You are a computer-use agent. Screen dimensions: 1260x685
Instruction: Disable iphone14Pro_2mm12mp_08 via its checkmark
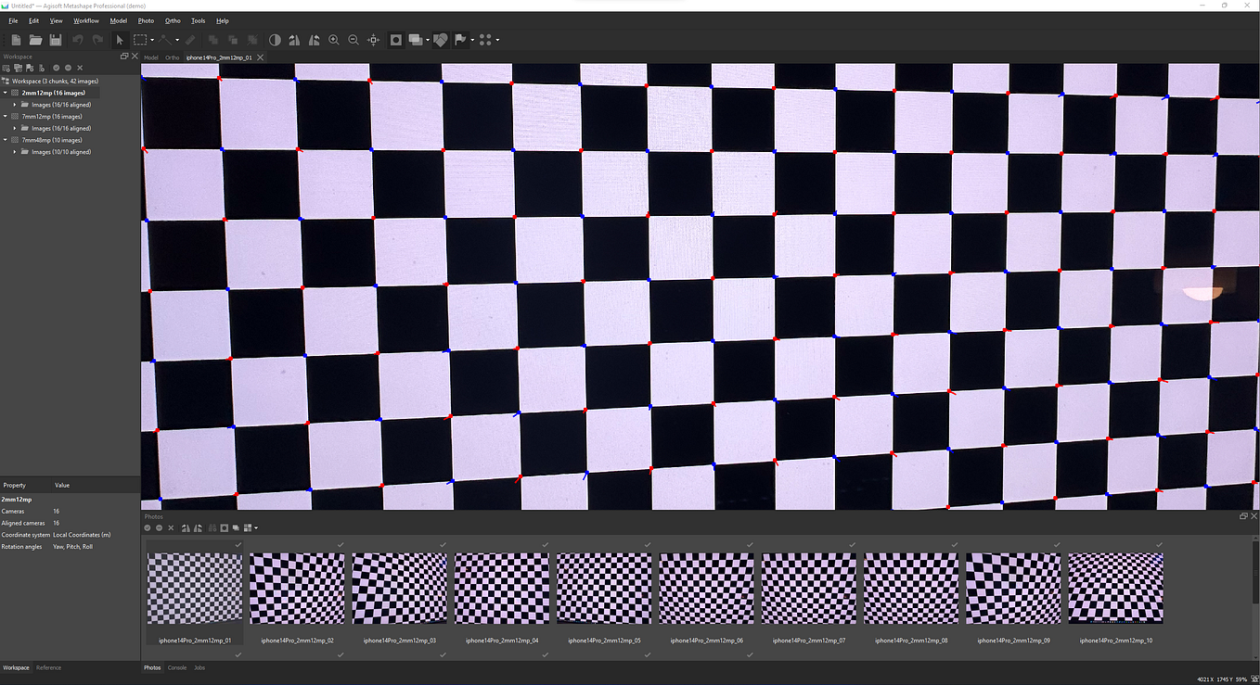click(x=954, y=545)
